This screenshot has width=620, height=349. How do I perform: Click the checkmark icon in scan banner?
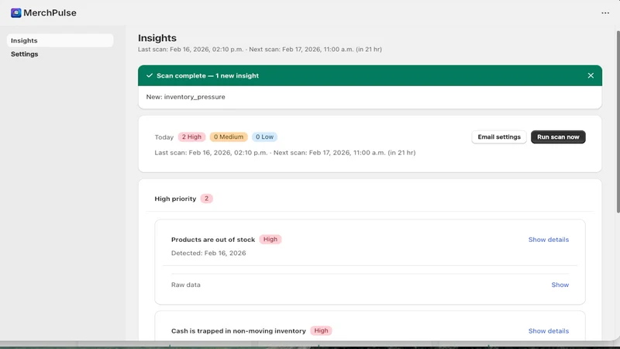coord(150,75)
